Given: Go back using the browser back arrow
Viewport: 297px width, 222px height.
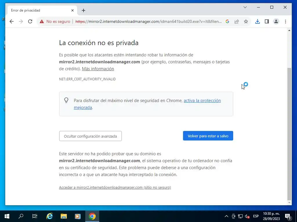Looking at the screenshot, I should point(12,21).
